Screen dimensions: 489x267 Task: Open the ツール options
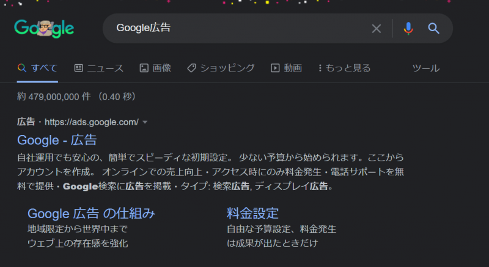click(x=425, y=68)
